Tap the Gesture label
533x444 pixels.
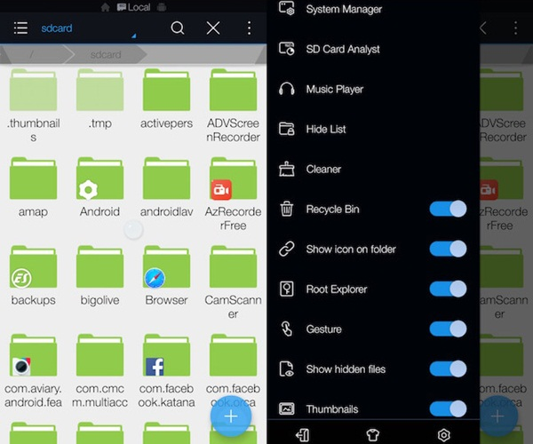[x=323, y=329]
